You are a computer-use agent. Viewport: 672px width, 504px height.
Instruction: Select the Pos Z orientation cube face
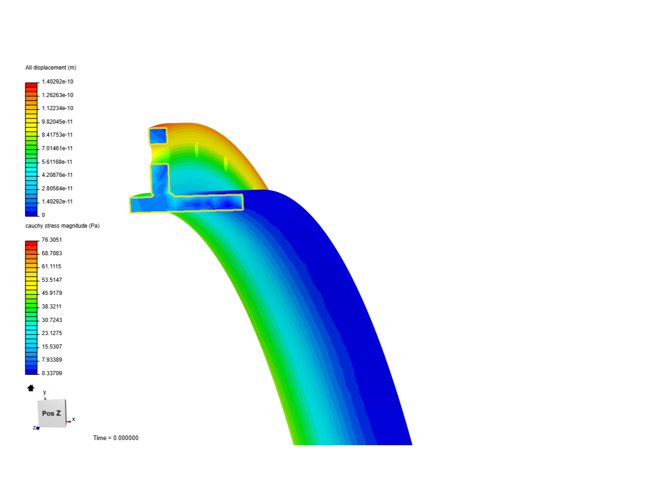coord(51,413)
